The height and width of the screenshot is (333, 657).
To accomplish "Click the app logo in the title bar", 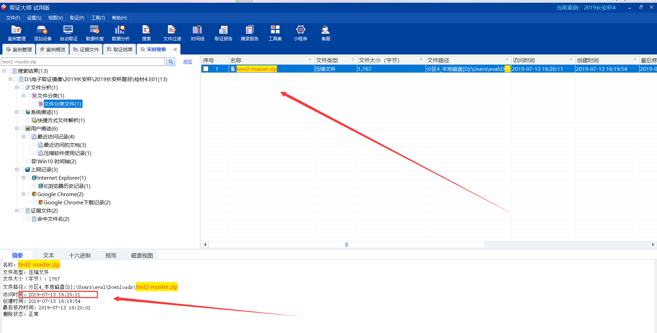I will [x=4, y=7].
